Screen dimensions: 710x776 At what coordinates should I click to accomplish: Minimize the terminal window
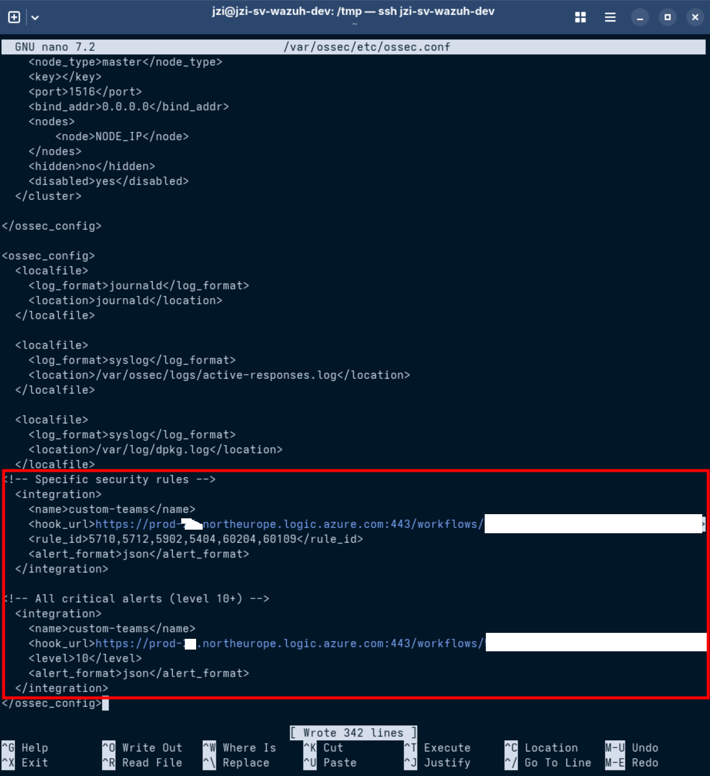click(640, 17)
